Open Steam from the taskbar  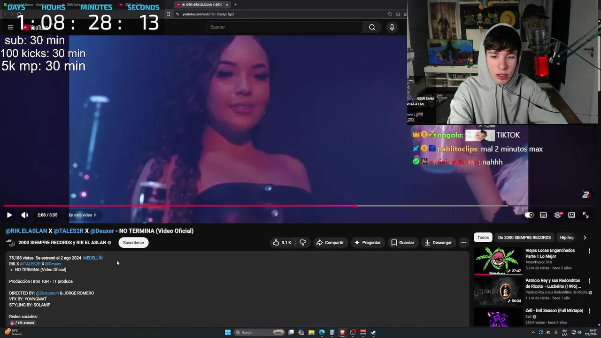373,332
